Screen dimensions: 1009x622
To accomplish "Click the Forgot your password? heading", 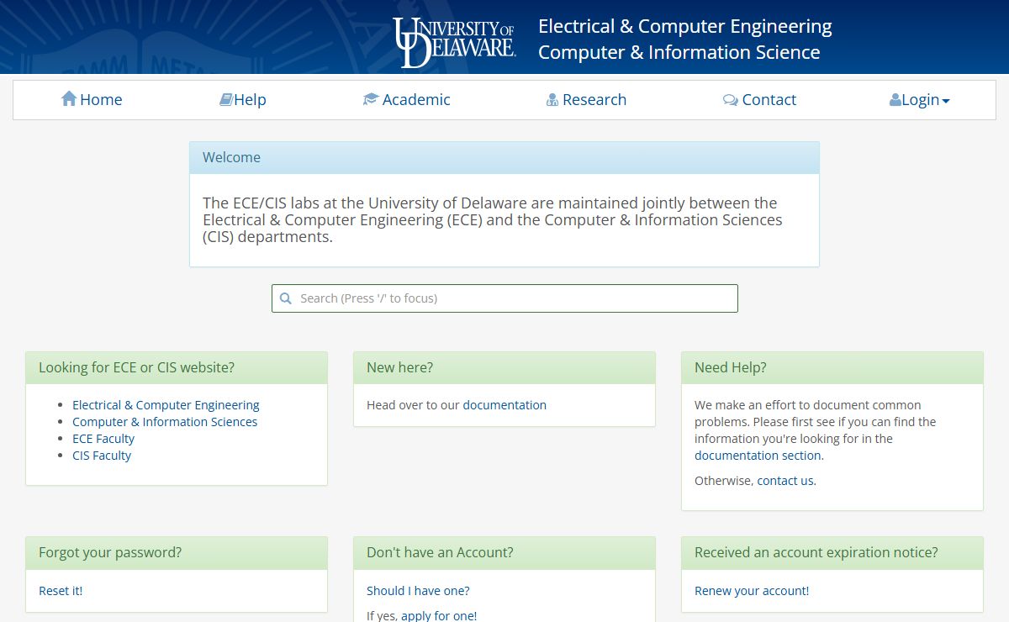I will point(177,553).
